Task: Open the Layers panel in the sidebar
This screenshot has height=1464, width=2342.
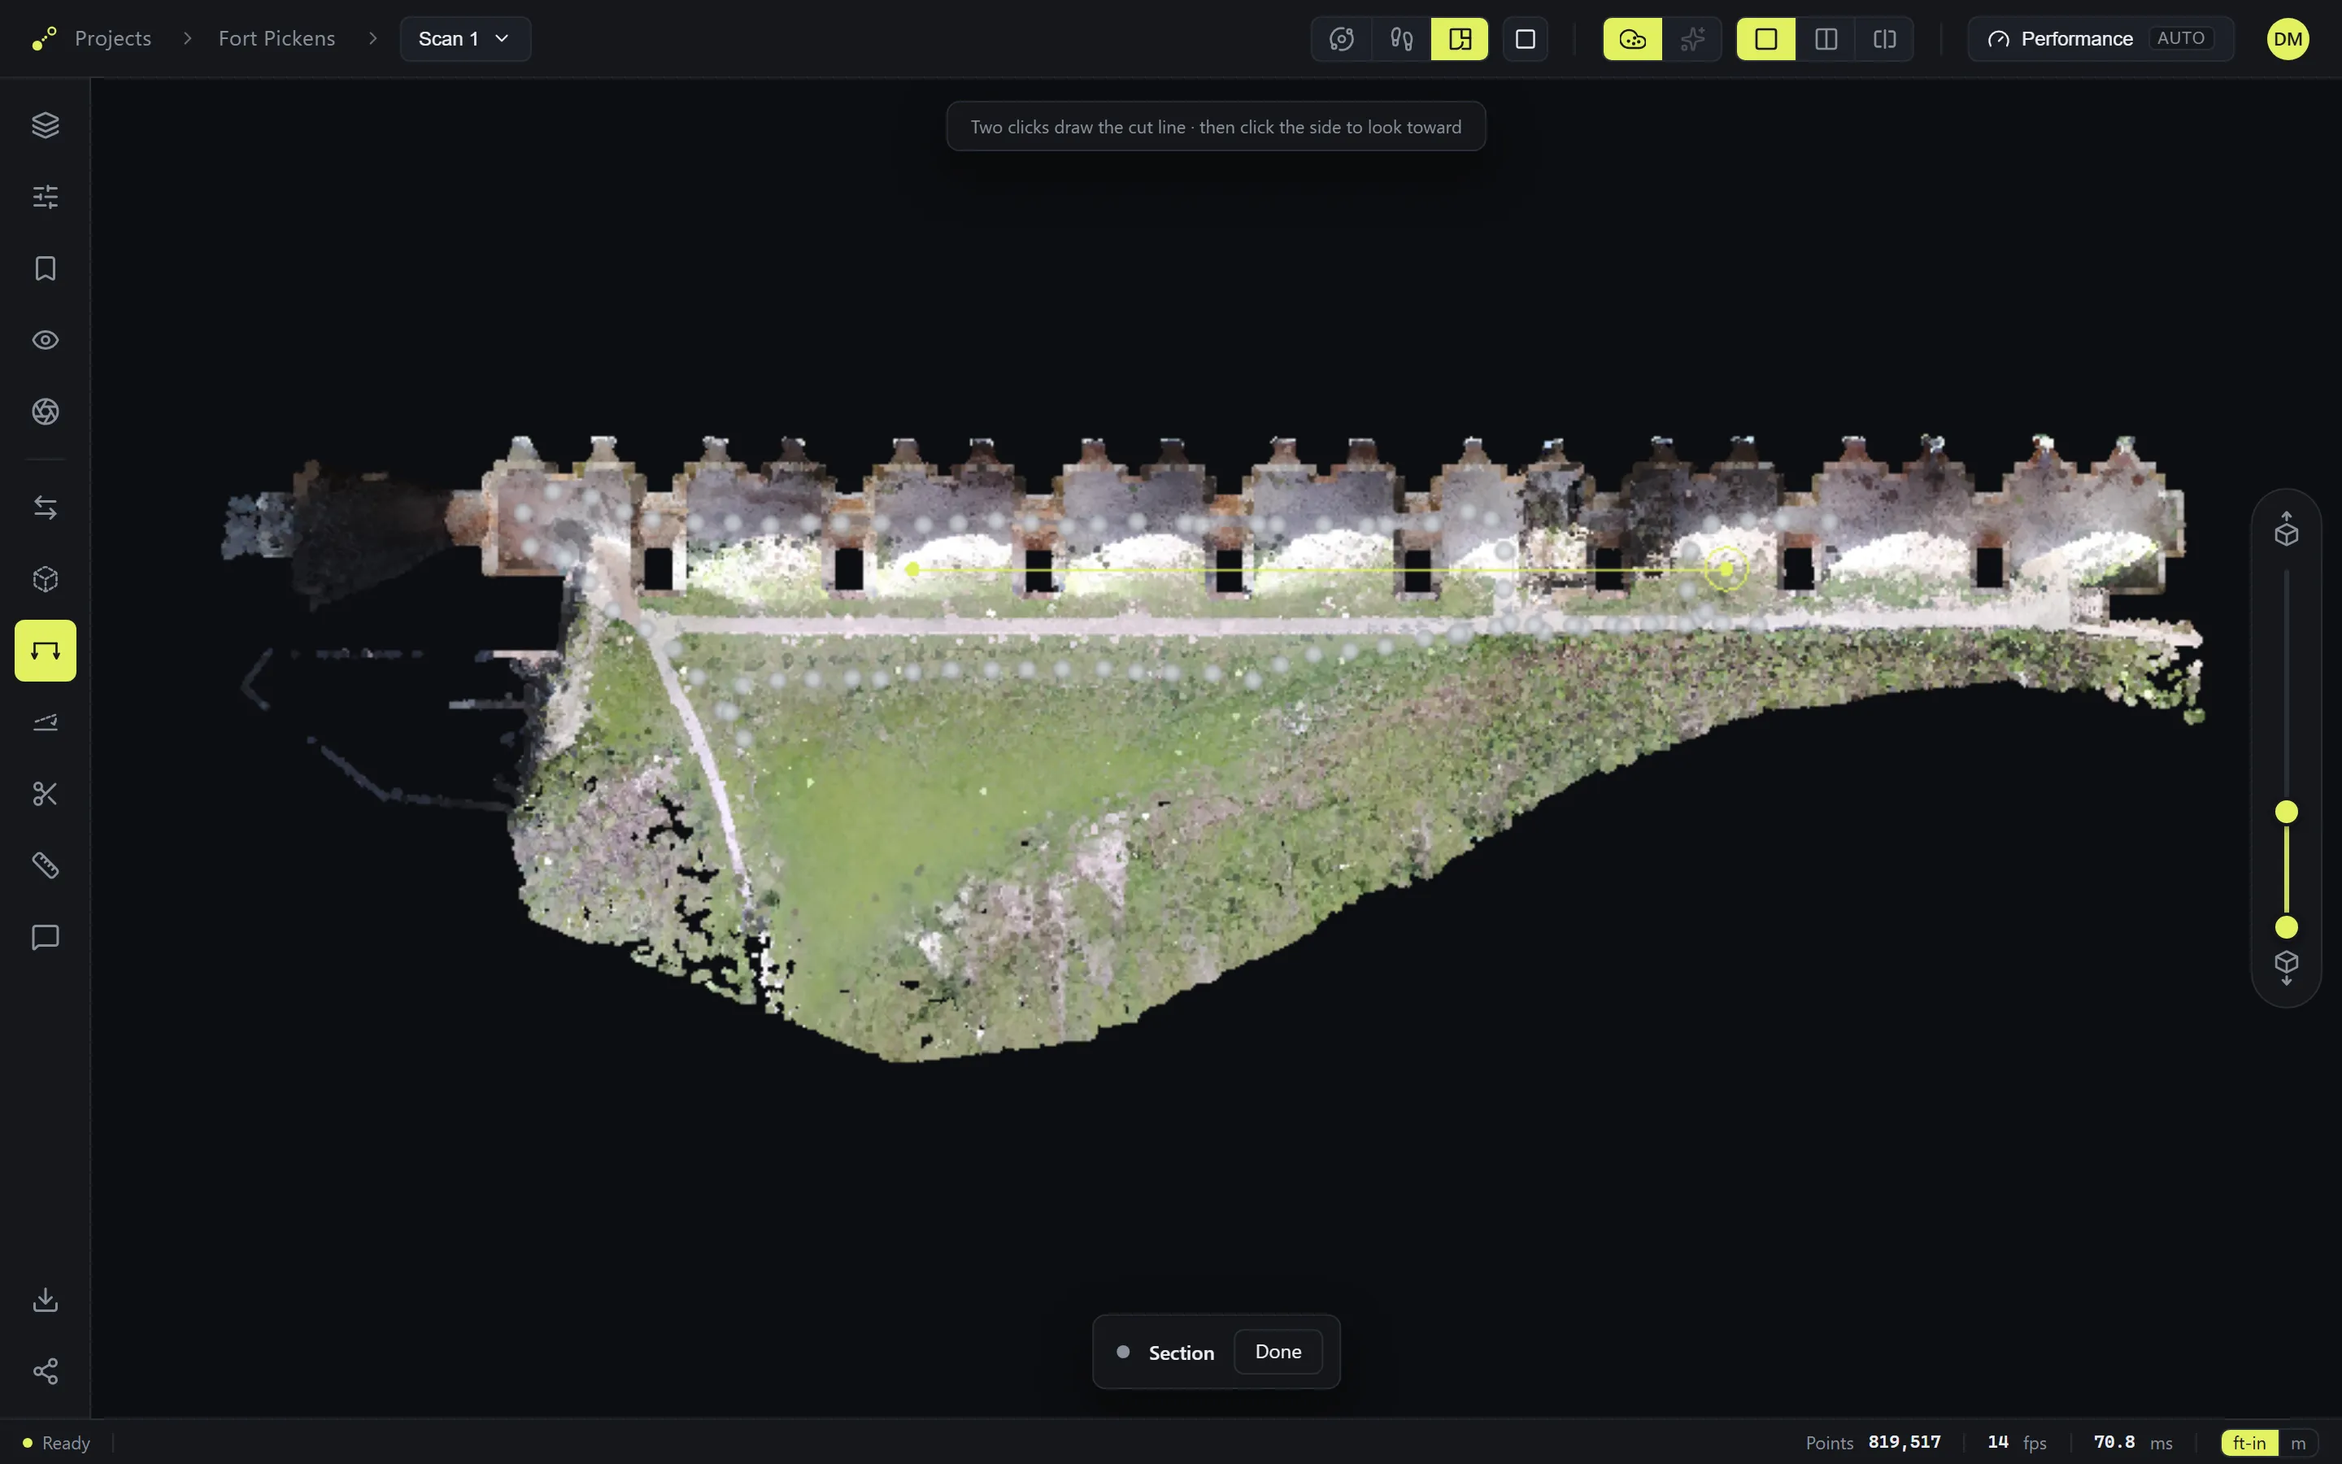Action: [46, 125]
